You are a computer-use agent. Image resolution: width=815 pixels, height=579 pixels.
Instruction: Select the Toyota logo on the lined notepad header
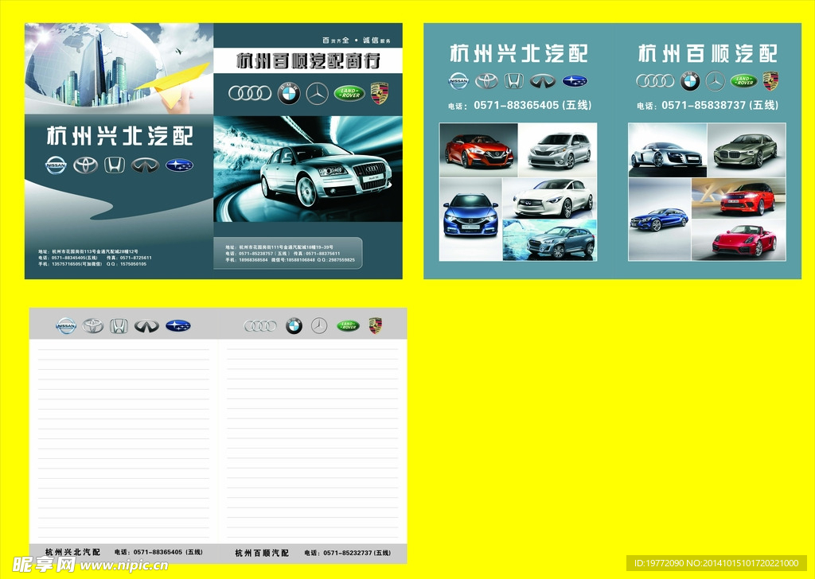[93, 325]
